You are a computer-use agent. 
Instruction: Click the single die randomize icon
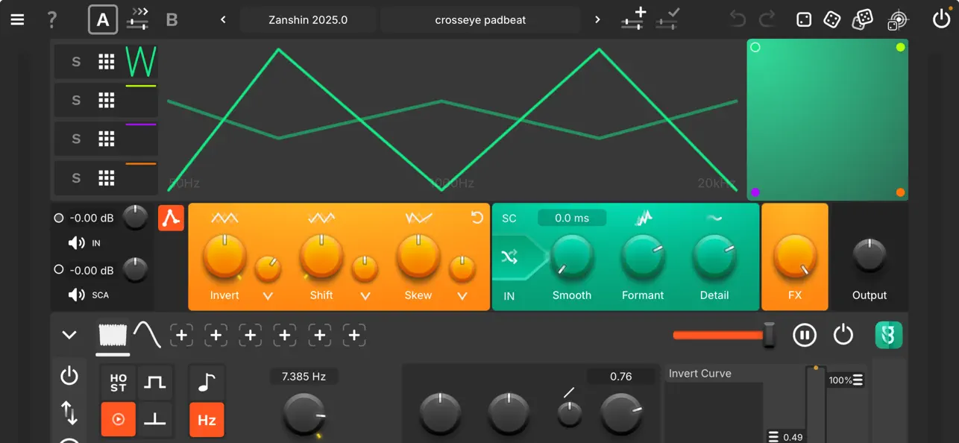pyautogui.click(x=803, y=19)
